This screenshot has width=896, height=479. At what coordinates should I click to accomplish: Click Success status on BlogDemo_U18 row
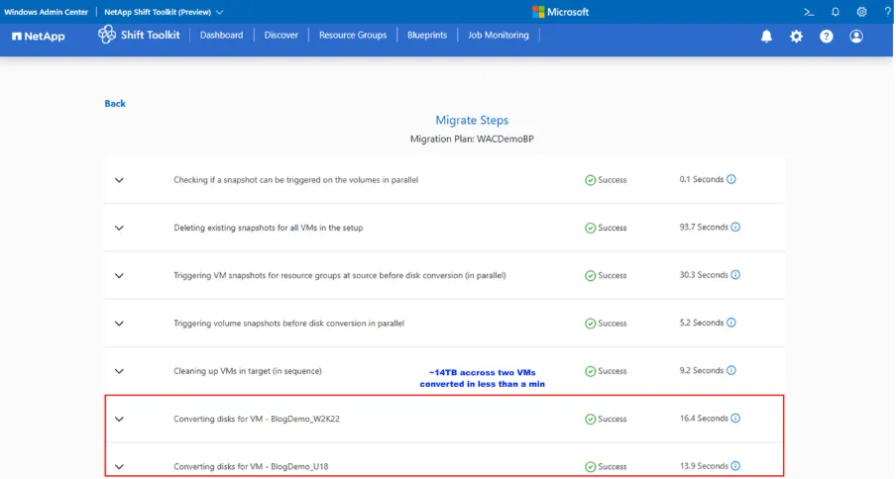[x=606, y=467]
